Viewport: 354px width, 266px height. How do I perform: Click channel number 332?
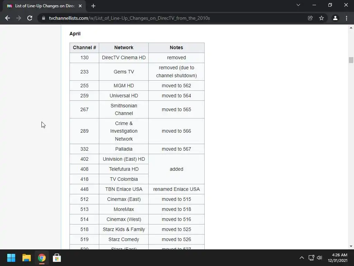click(84, 149)
